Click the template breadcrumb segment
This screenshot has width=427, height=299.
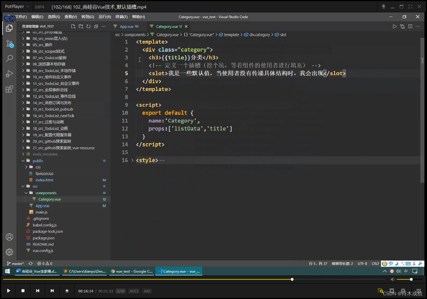(x=229, y=35)
